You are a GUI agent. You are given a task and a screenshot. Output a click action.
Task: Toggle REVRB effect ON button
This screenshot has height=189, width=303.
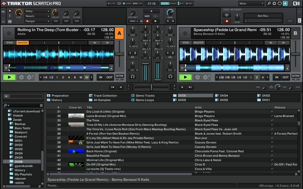click(x=66, y=21)
